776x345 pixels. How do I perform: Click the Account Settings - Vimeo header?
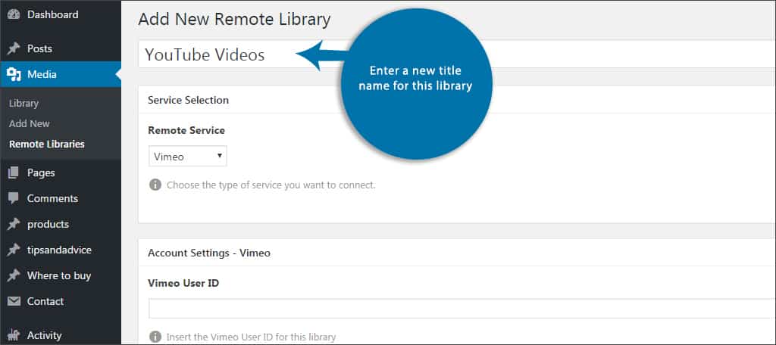pos(209,253)
